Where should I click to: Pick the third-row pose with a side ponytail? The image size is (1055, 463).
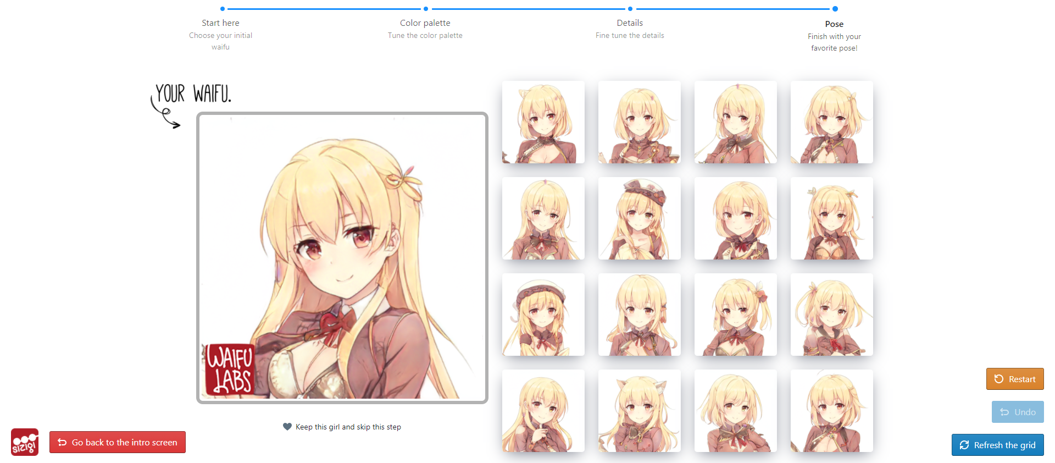coord(832,315)
